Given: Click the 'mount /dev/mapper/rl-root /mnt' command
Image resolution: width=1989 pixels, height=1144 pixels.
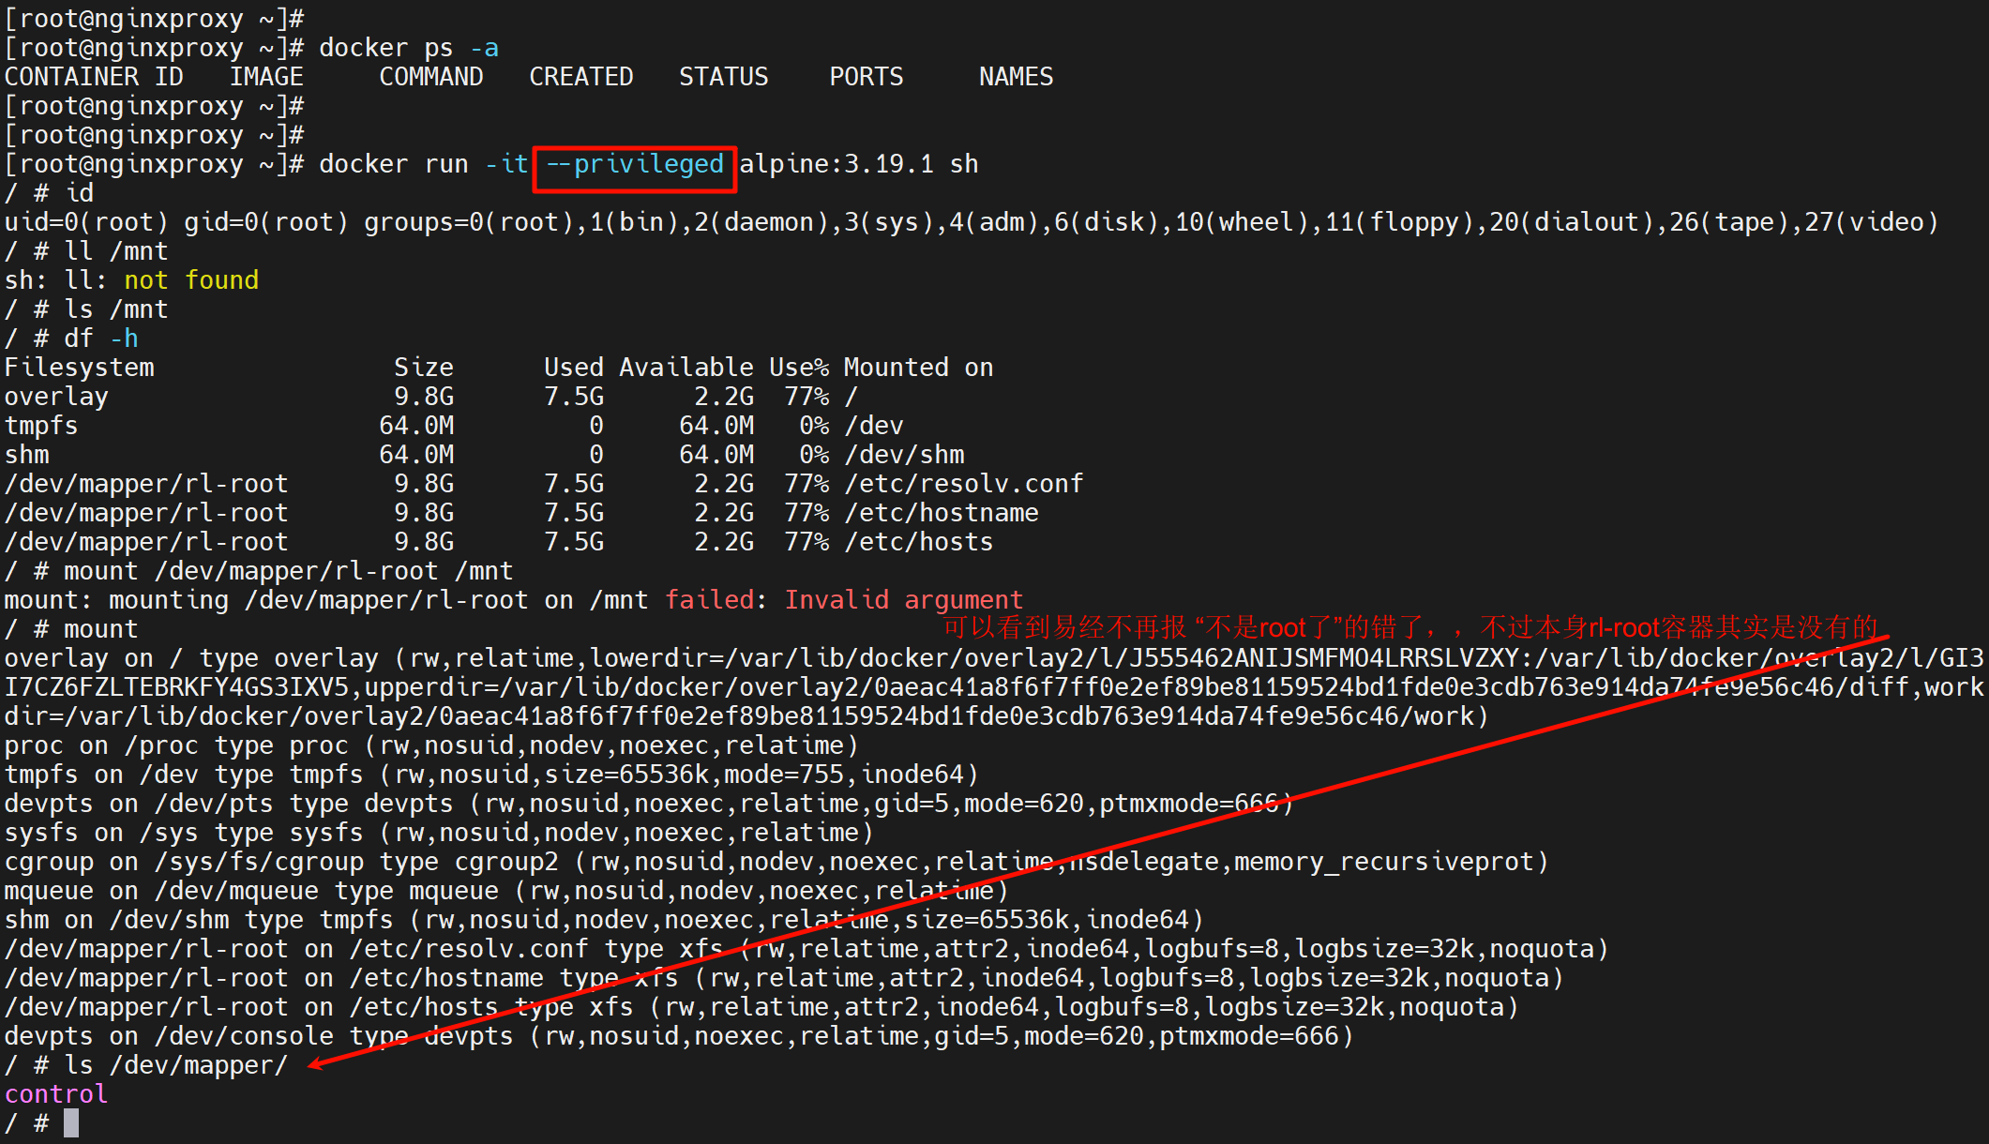Looking at the screenshot, I should coord(288,571).
